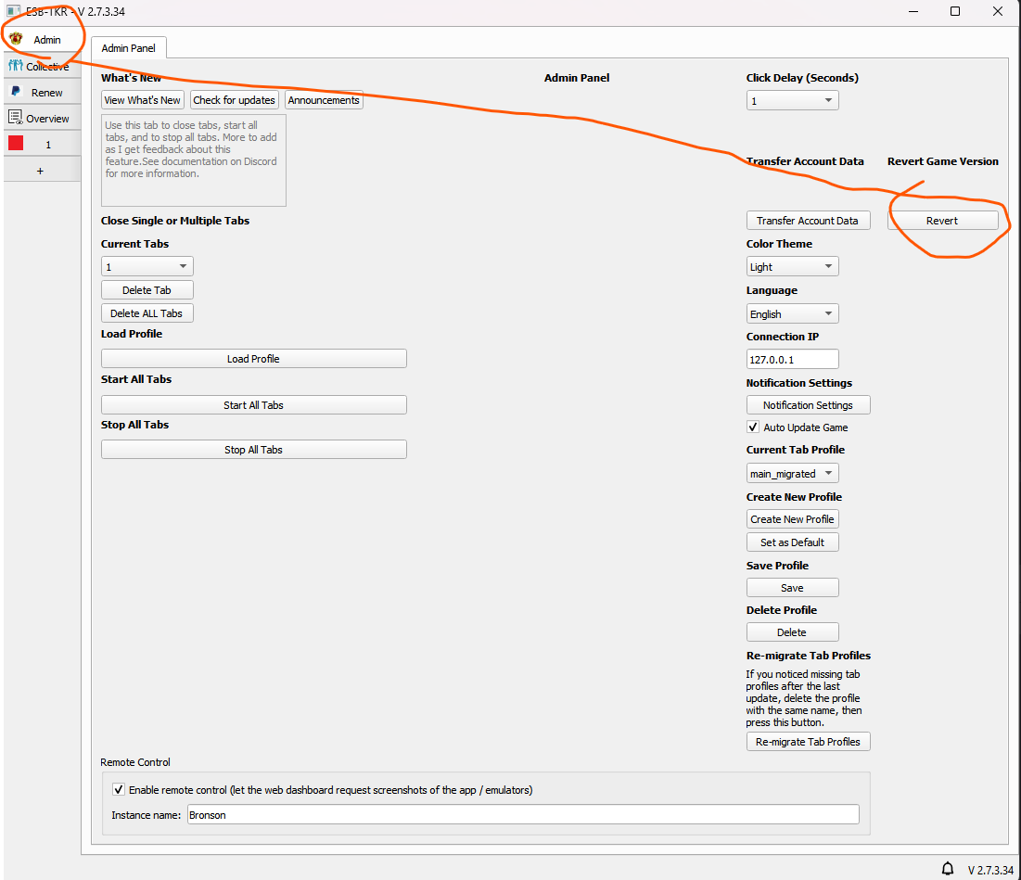Click Delete profile button

(x=792, y=632)
